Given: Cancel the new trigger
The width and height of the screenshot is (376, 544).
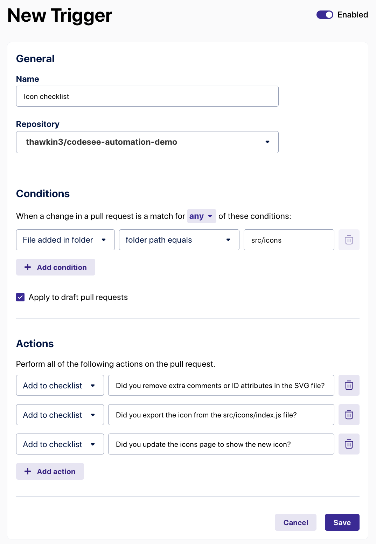Looking at the screenshot, I should click(295, 522).
